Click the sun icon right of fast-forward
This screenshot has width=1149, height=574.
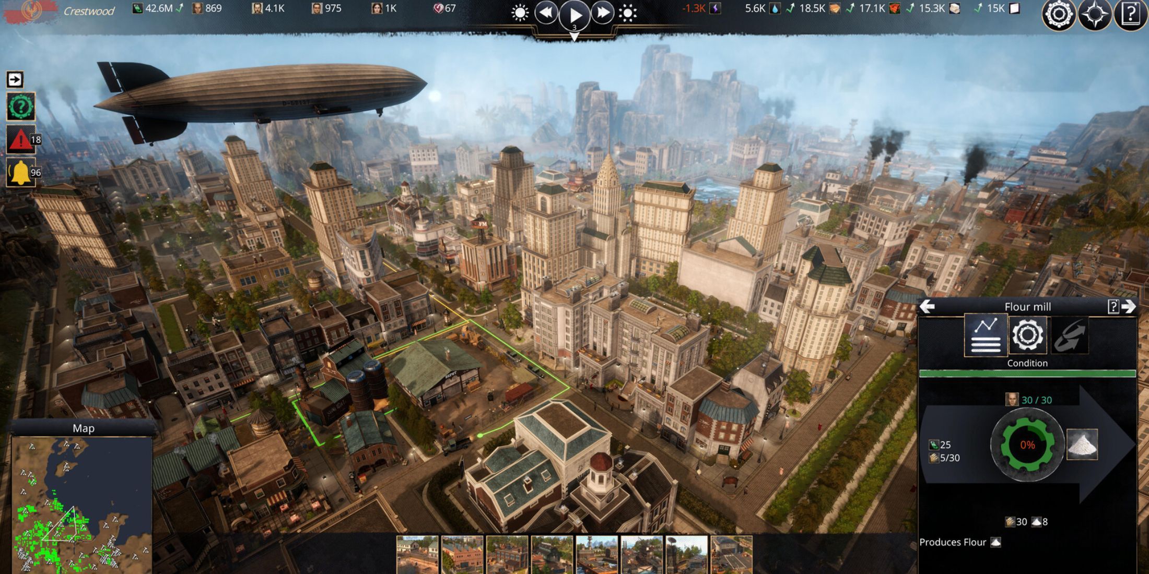(x=628, y=13)
